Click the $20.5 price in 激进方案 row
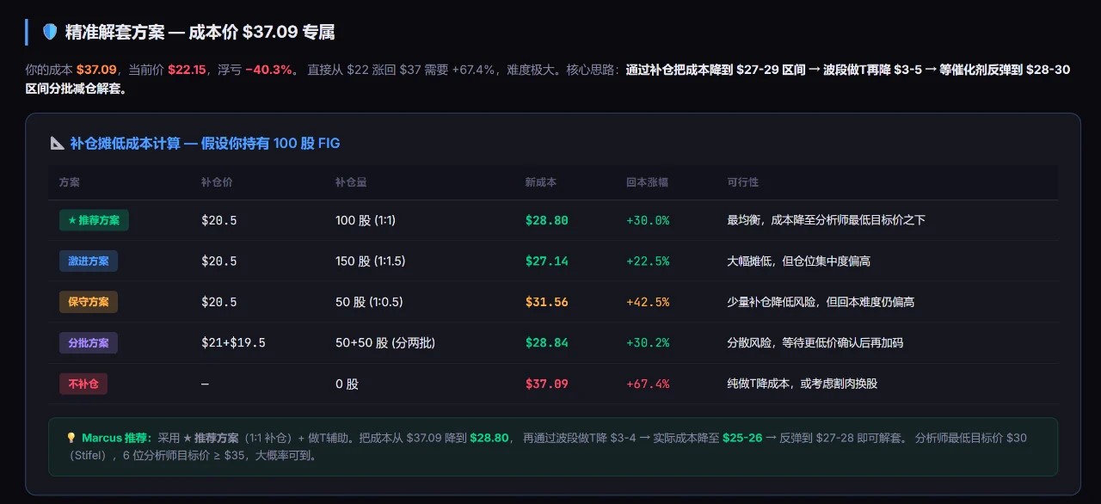This screenshot has width=1101, height=504. pyautogui.click(x=218, y=261)
